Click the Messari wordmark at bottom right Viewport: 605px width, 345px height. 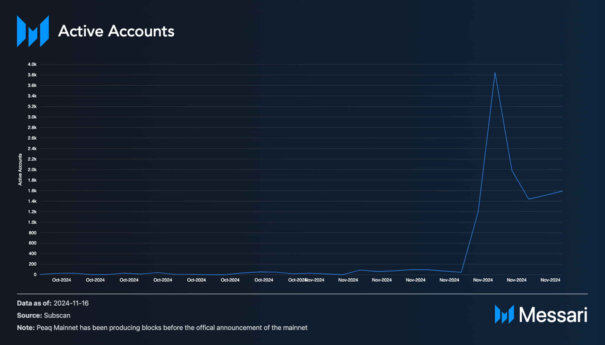tap(553, 315)
